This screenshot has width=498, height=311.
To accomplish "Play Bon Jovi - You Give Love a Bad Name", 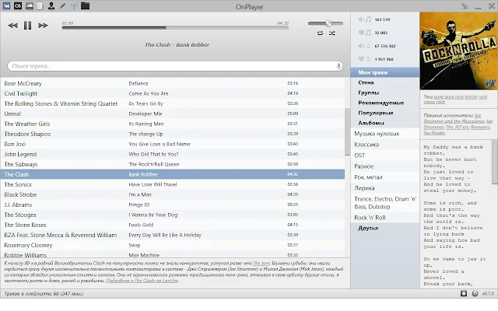I will 173,144.
